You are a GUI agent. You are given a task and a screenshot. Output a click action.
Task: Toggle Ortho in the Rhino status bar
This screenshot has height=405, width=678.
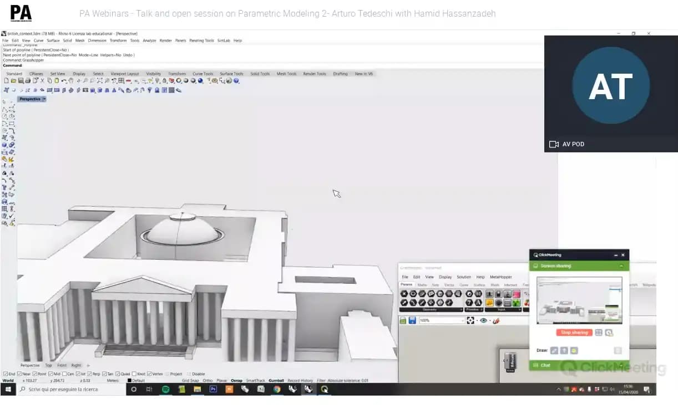[208, 381]
